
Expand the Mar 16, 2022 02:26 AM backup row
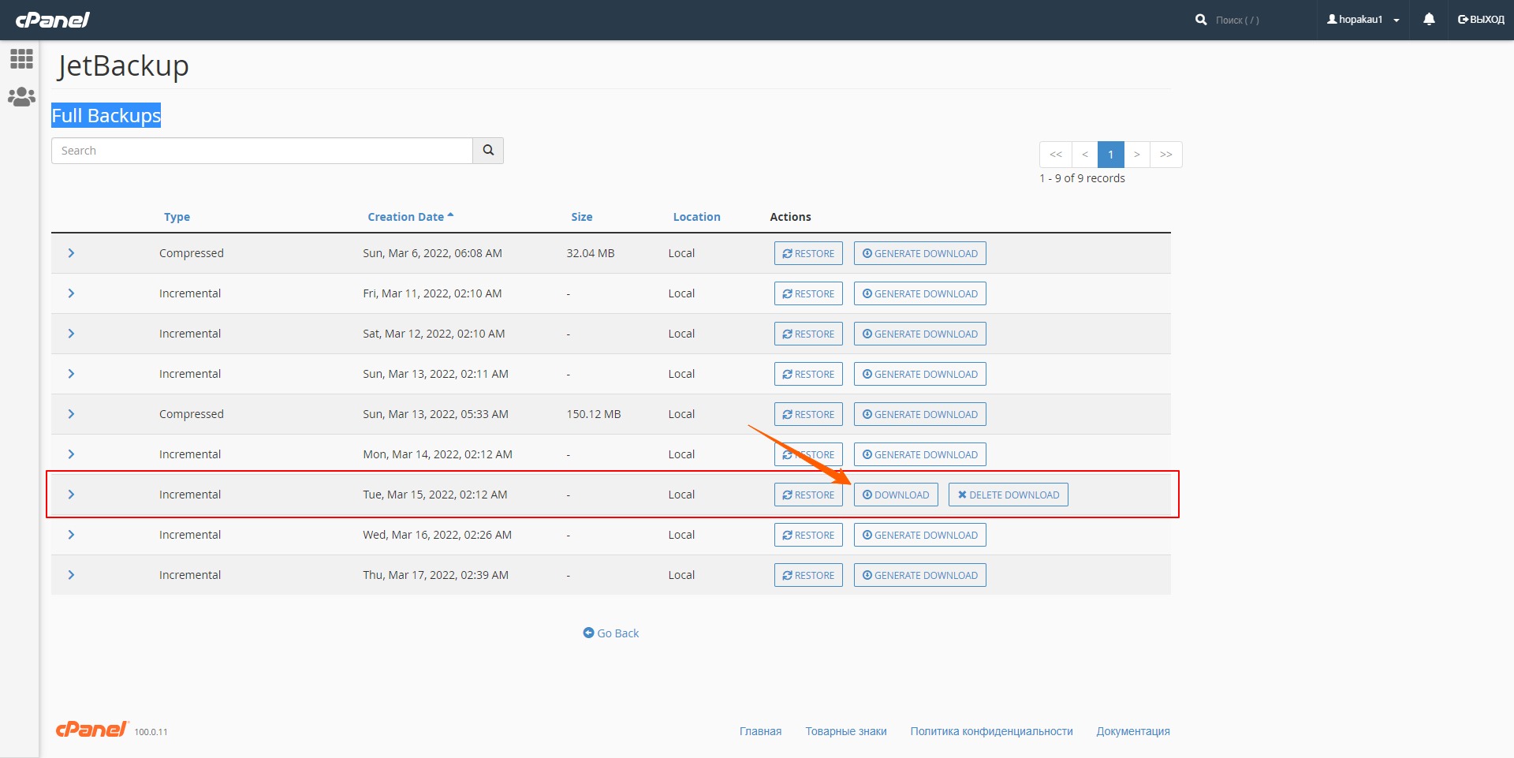(71, 535)
